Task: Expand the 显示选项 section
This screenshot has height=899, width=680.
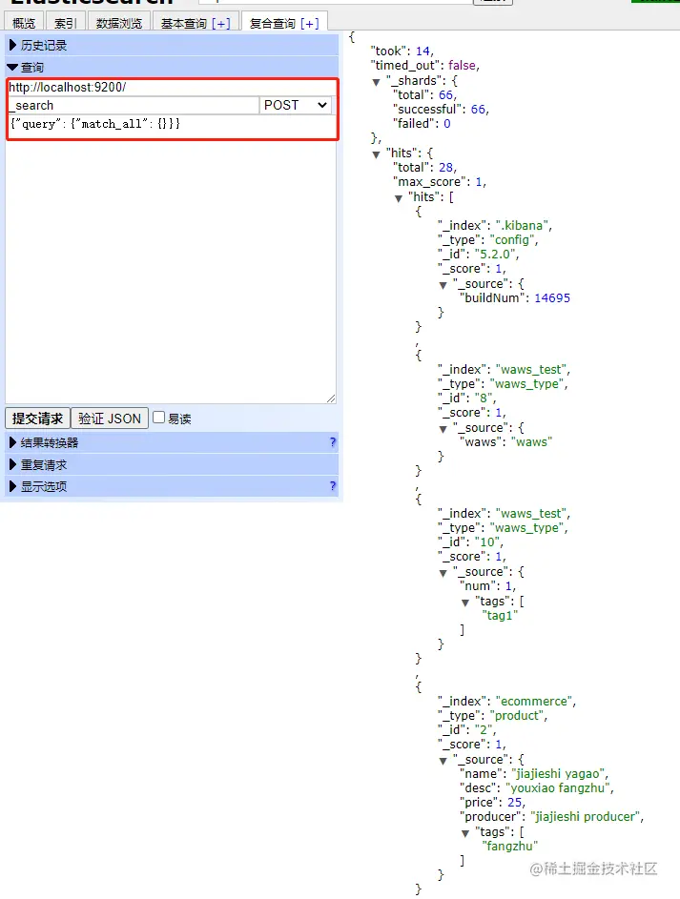Action: tap(172, 486)
